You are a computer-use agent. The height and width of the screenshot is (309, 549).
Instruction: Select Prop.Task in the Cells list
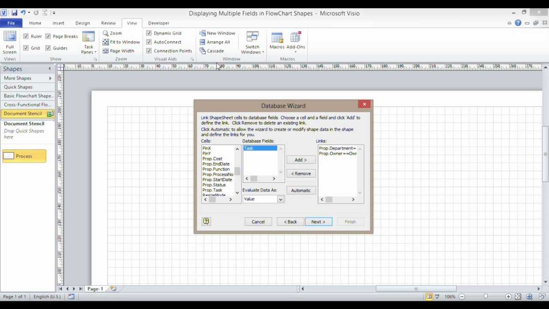pyautogui.click(x=212, y=190)
